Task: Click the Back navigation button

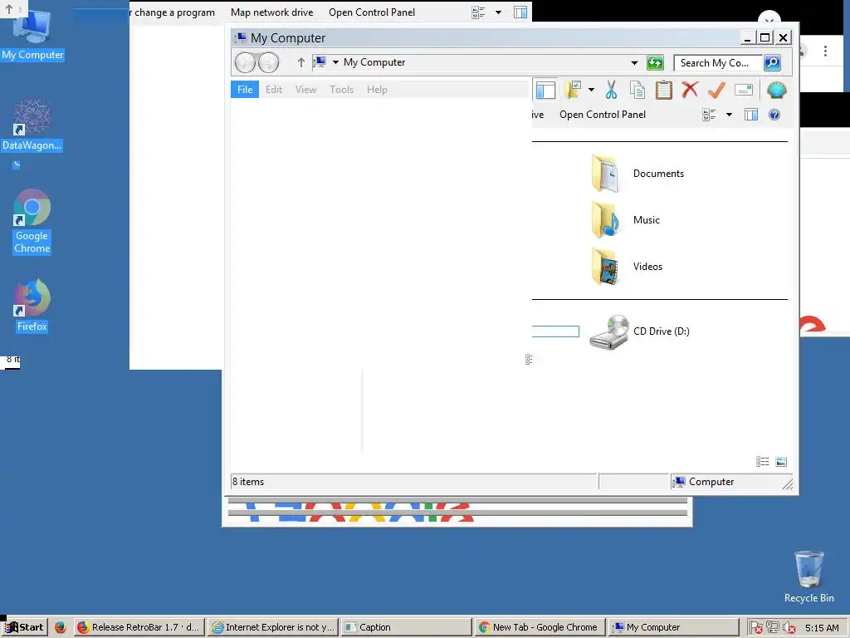Action: [x=245, y=63]
